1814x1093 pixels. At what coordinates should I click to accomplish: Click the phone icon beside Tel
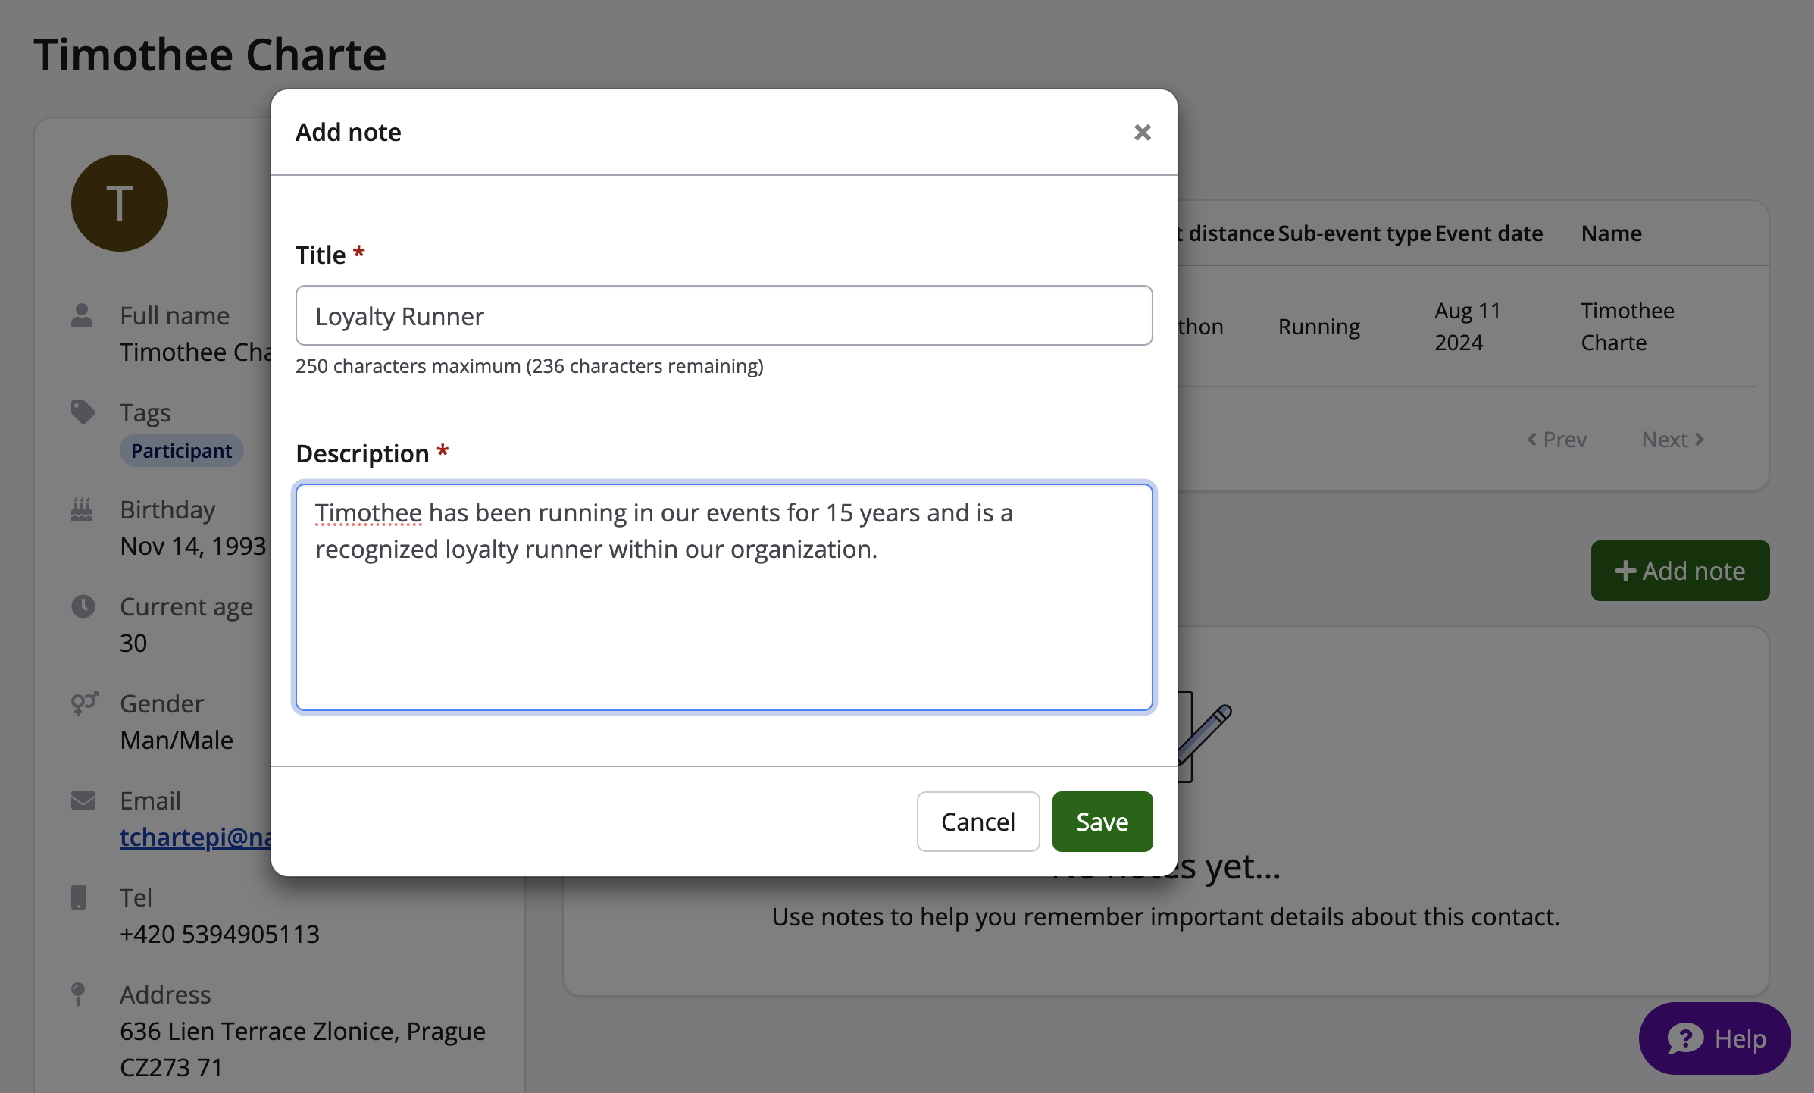tap(79, 897)
